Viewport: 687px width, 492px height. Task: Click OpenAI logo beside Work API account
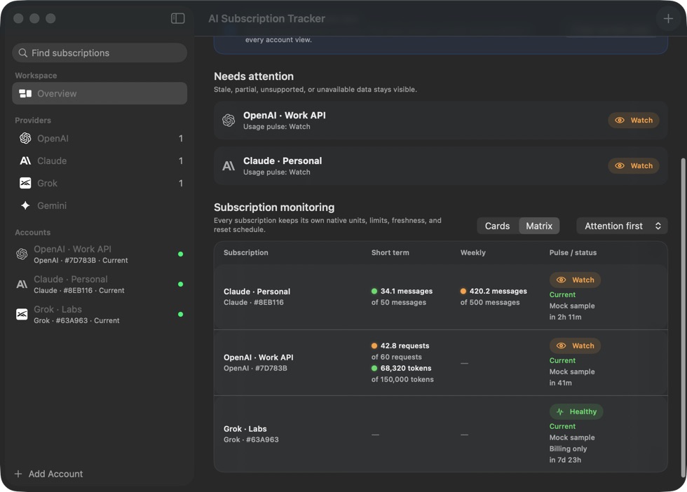click(x=22, y=254)
